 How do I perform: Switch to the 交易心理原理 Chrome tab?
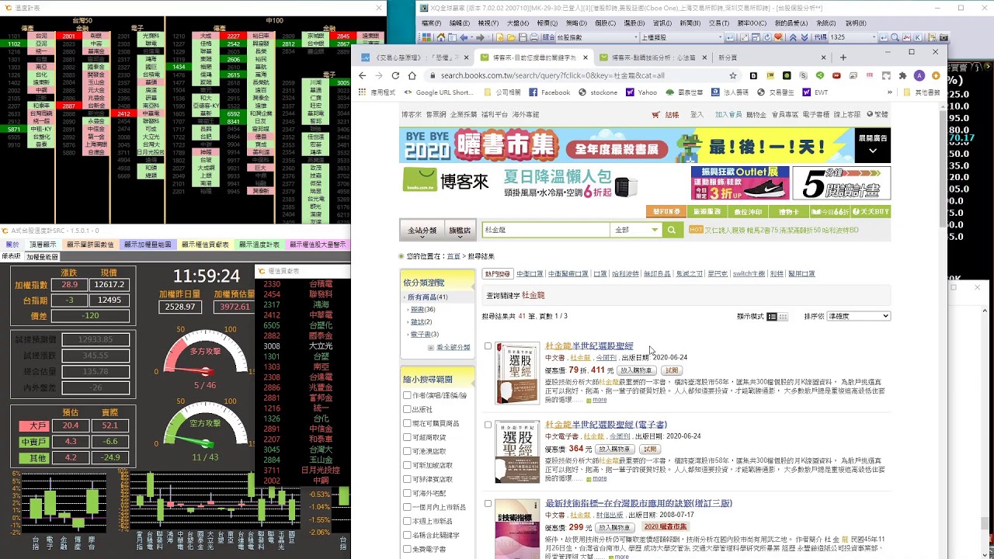416,57
